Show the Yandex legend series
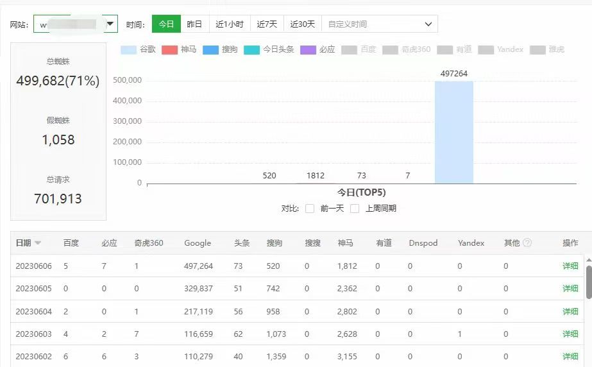This screenshot has width=592, height=367. click(501, 49)
